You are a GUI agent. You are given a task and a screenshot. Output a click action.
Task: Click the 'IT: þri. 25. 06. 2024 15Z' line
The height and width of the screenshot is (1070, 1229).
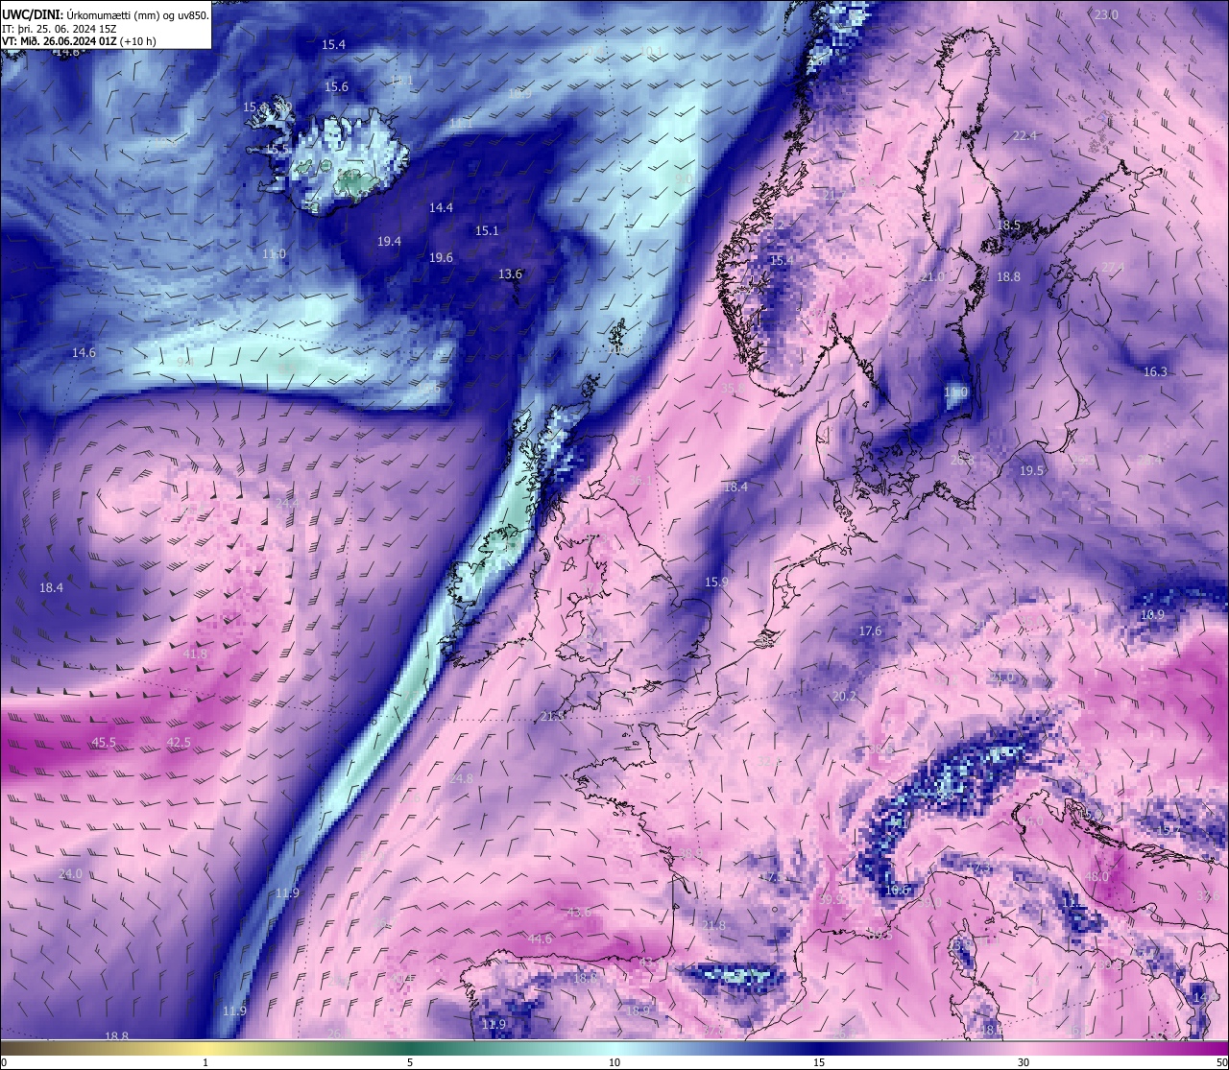pyautogui.click(x=60, y=29)
